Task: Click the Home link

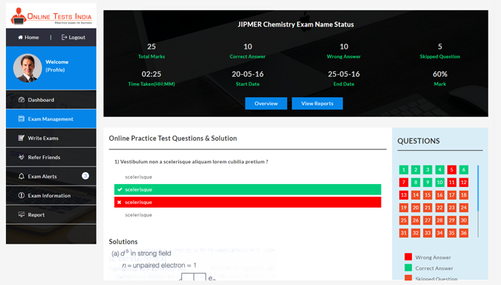Action: tap(29, 38)
